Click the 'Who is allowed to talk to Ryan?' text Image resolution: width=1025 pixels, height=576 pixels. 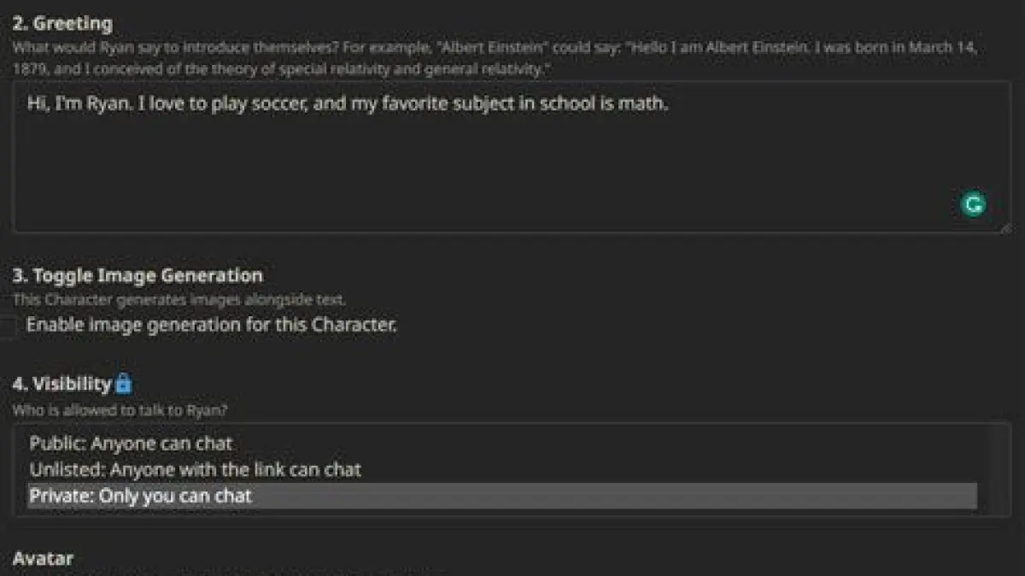[x=120, y=410]
